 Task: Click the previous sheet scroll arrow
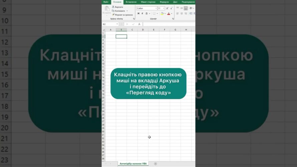(106, 164)
